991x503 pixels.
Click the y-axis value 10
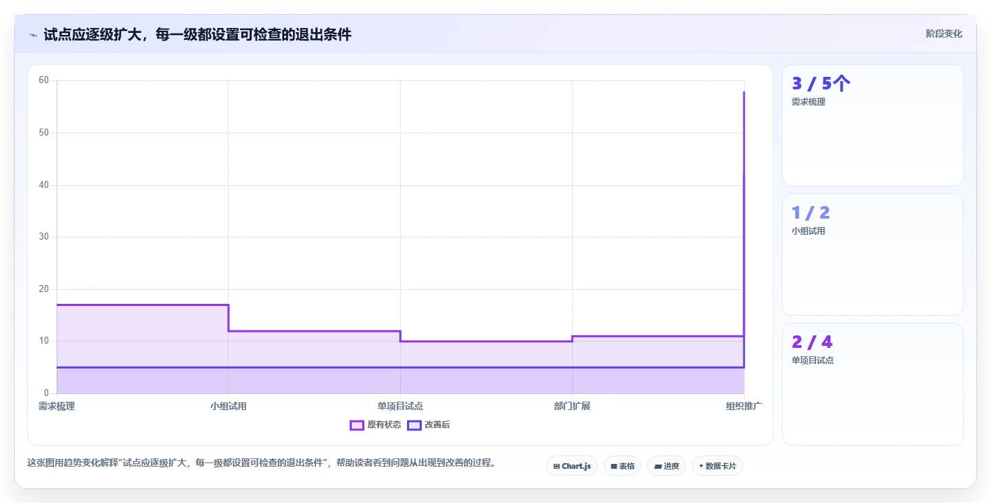pos(43,341)
